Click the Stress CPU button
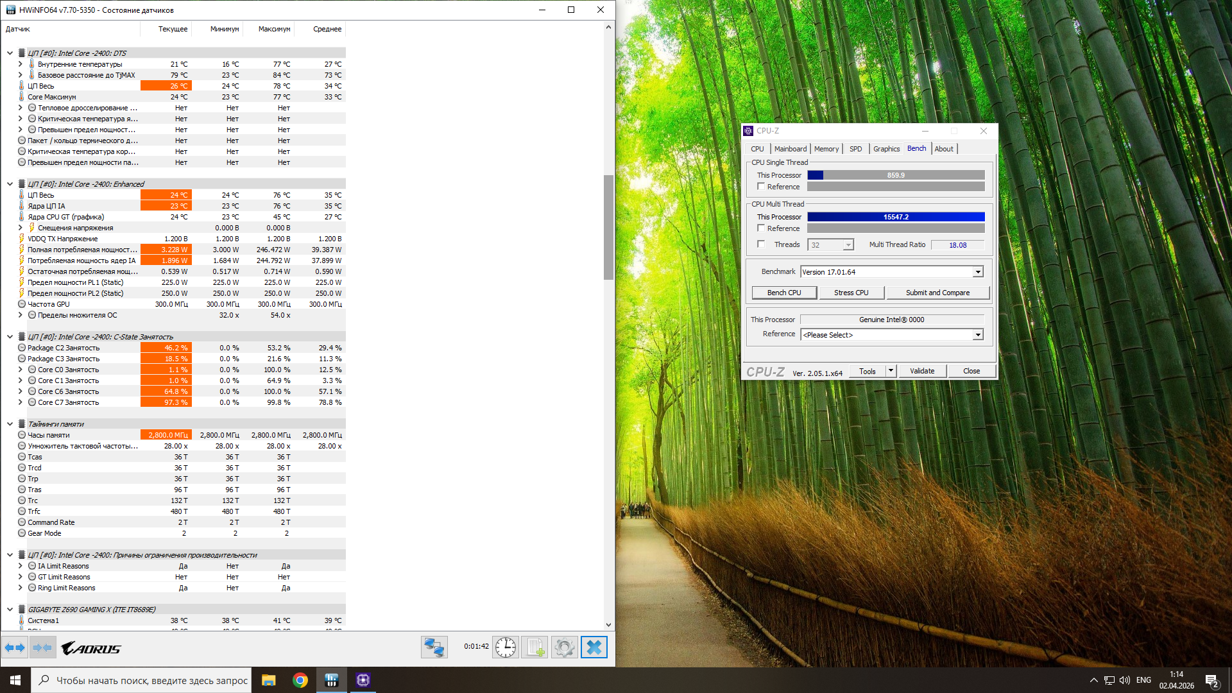This screenshot has height=693, width=1232. [851, 293]
